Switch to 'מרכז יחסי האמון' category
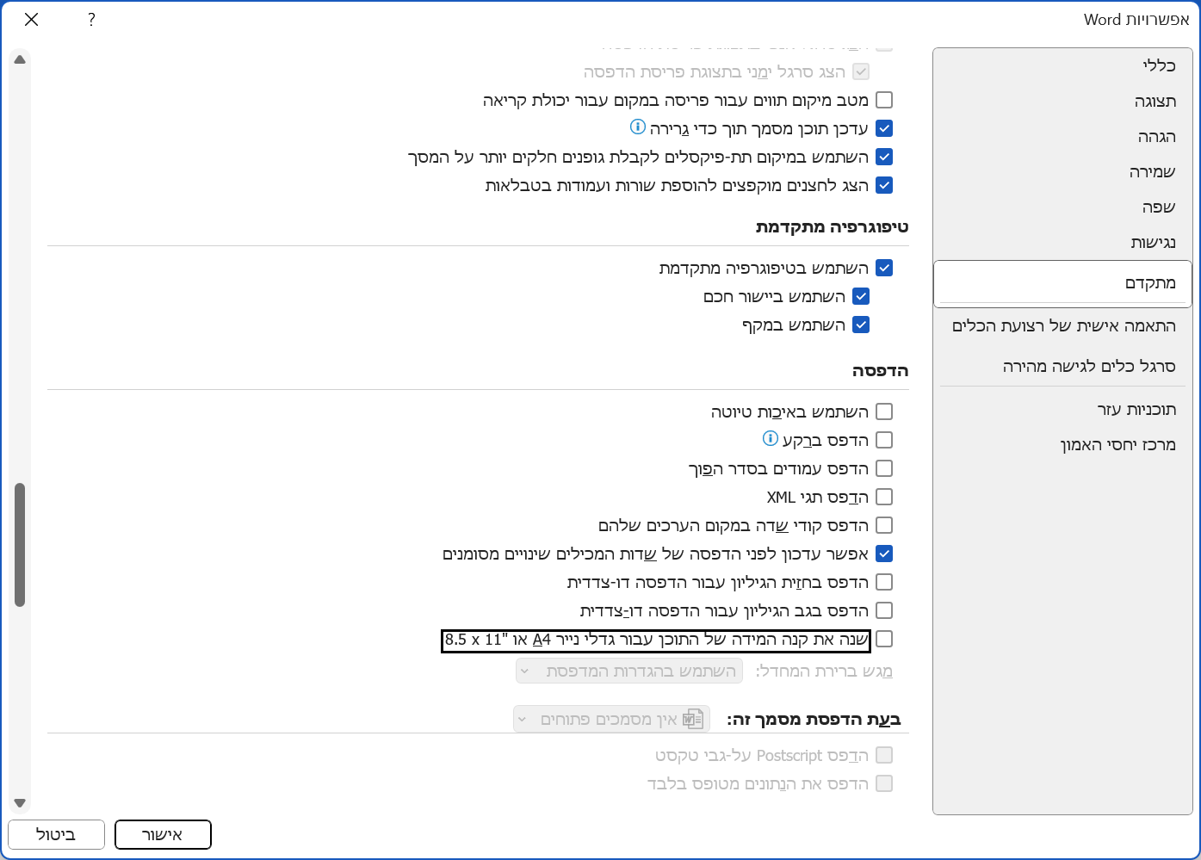This screenshot has width=1201, height=860. (1117, 445)
